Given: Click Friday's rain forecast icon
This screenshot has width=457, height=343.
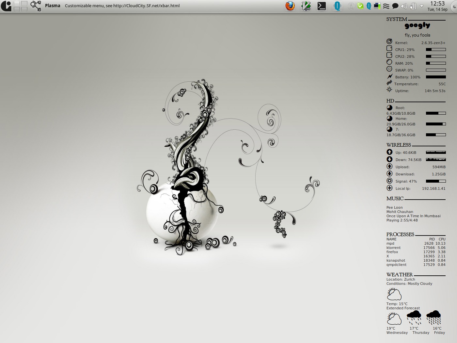Looking at the screenshot, I should coord(433,318).
